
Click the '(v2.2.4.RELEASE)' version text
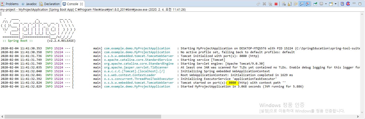click(x=61, y=41)
